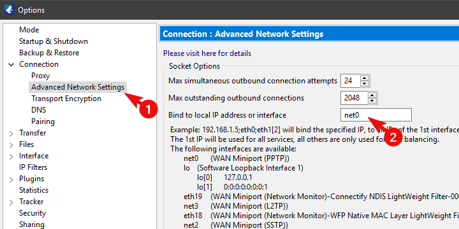Screen dimensions: 459x229
Task: Select Transfer in the options tree
Action: coord(33,133)
